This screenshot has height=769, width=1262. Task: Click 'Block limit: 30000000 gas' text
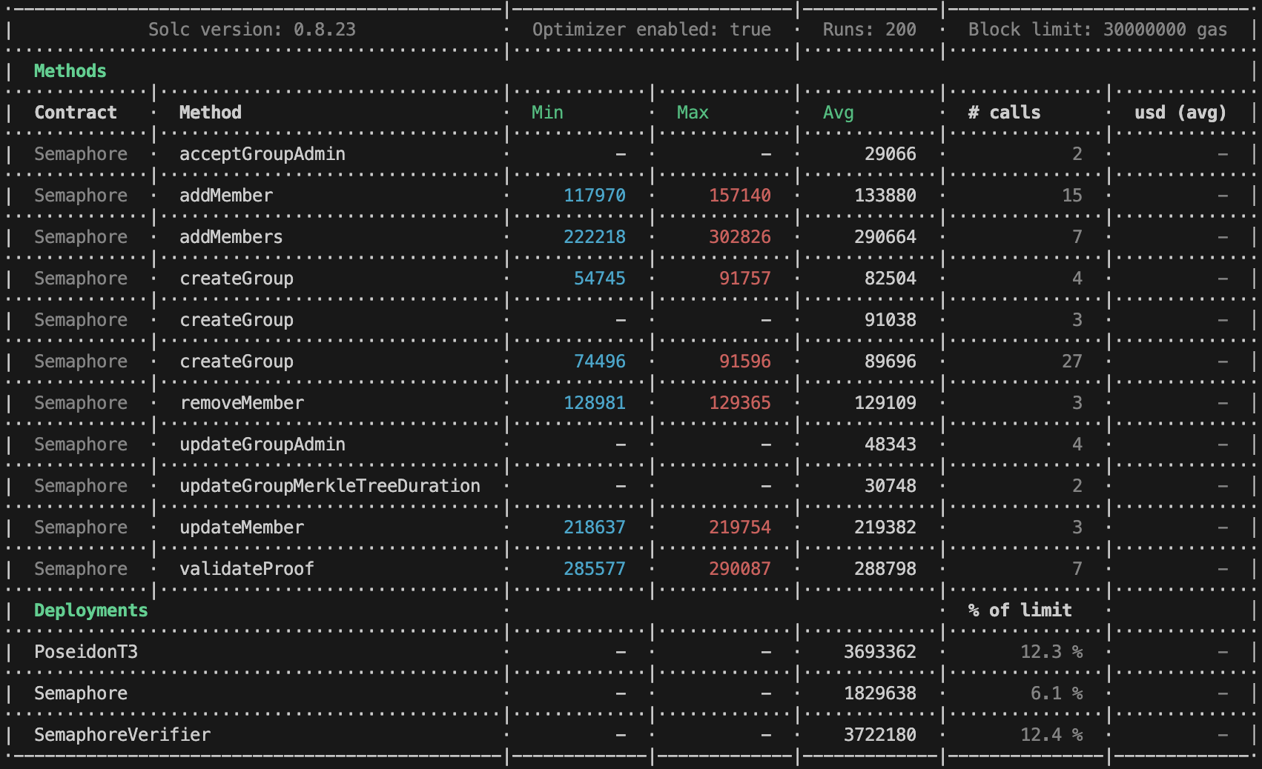(x=1097, y=30)
